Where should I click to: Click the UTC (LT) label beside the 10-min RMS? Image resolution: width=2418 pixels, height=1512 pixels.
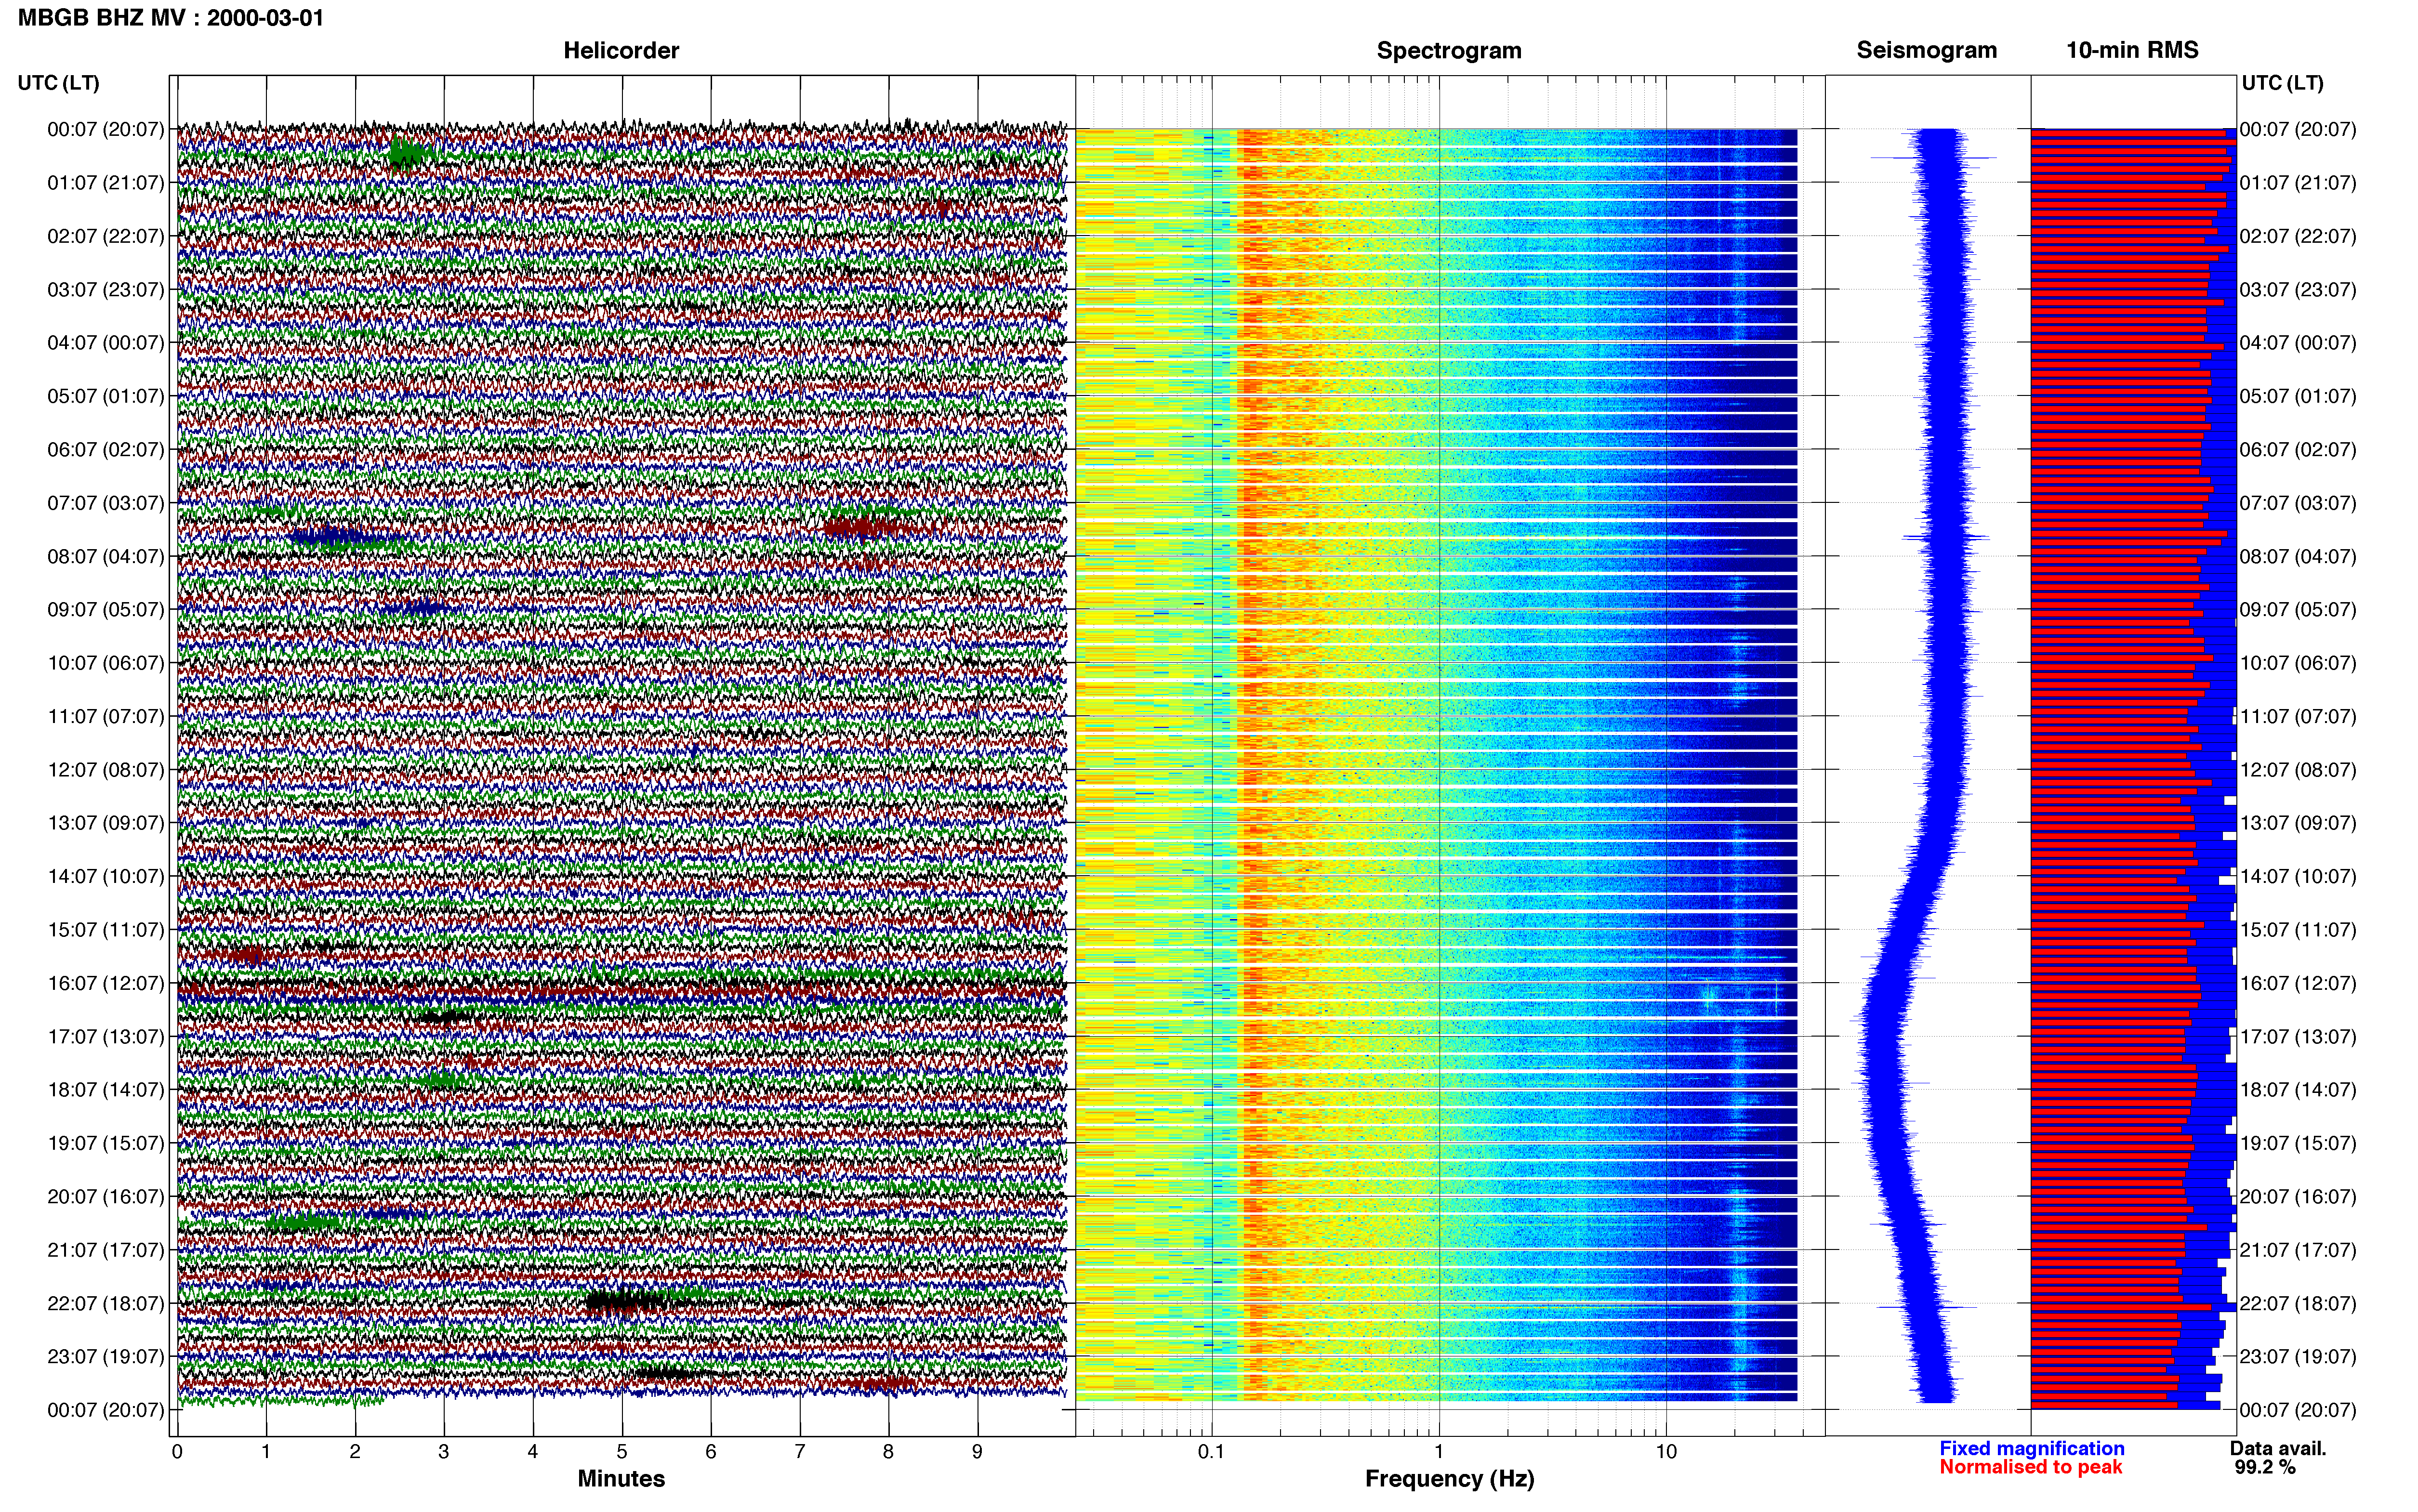pyautogui.click(x=2282, y=83)
